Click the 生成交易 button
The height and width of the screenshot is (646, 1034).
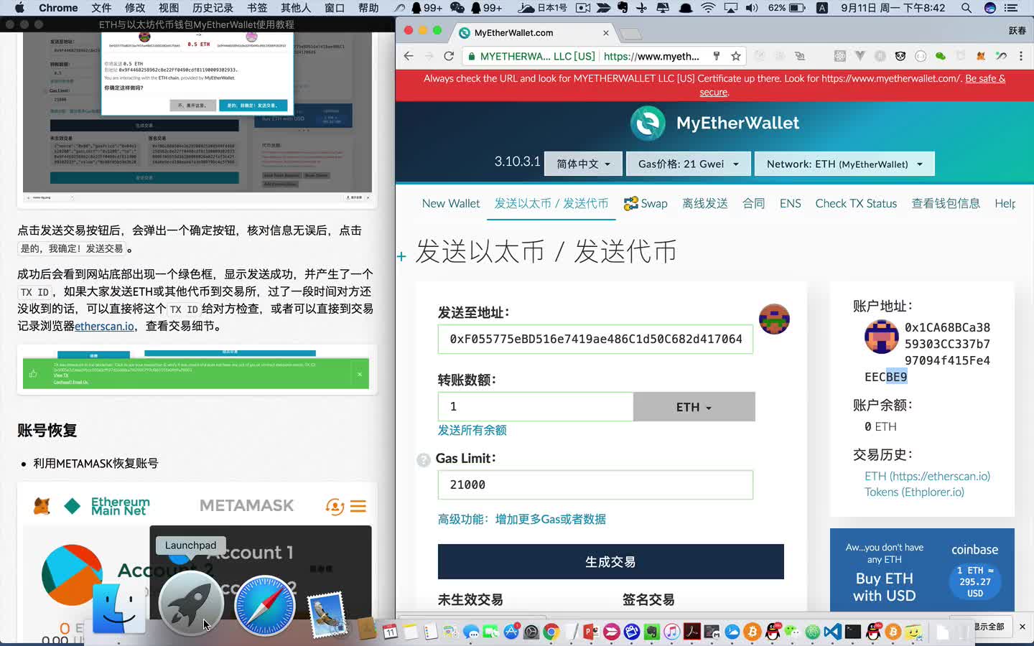pyautogui.click(x=611, y=562)
